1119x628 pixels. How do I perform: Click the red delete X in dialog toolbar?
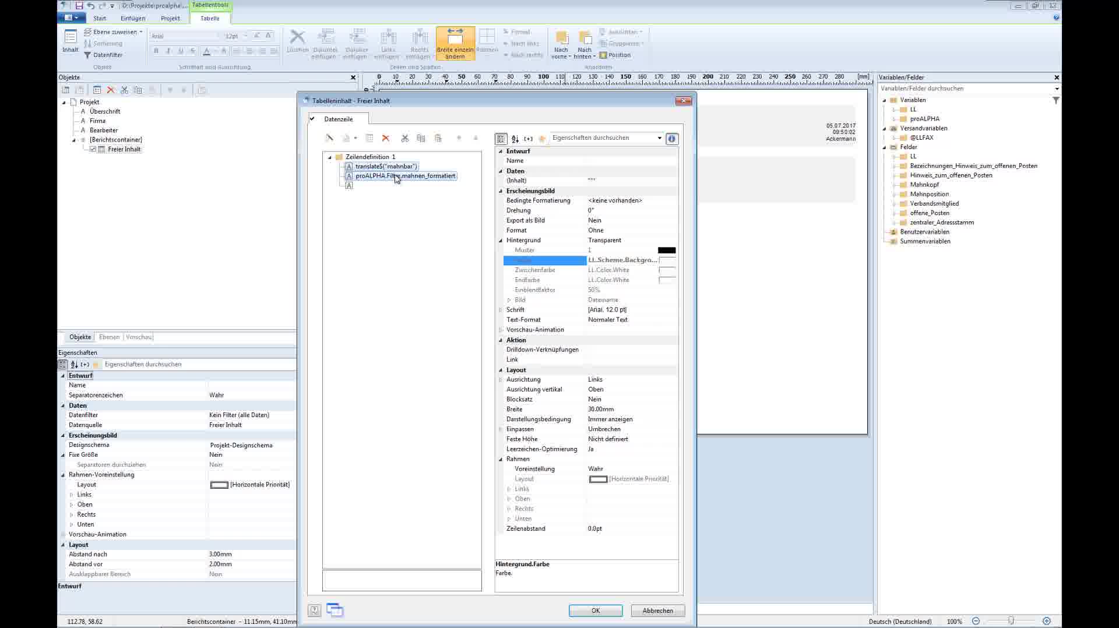click(385, 138)
